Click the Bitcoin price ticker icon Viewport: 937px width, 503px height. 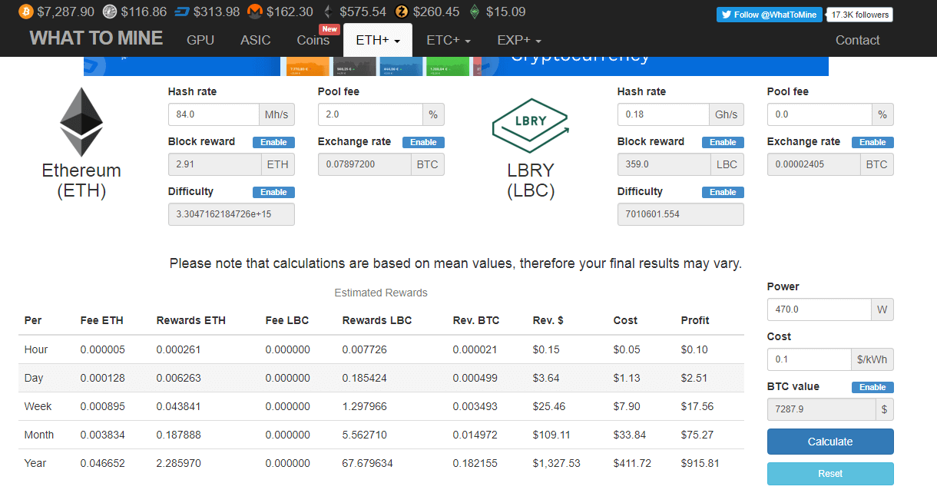point(26,12)
